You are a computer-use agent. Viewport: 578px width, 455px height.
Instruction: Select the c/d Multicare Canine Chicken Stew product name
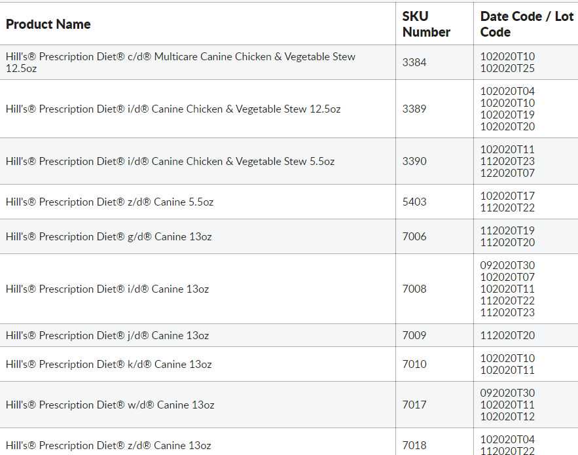181,62
